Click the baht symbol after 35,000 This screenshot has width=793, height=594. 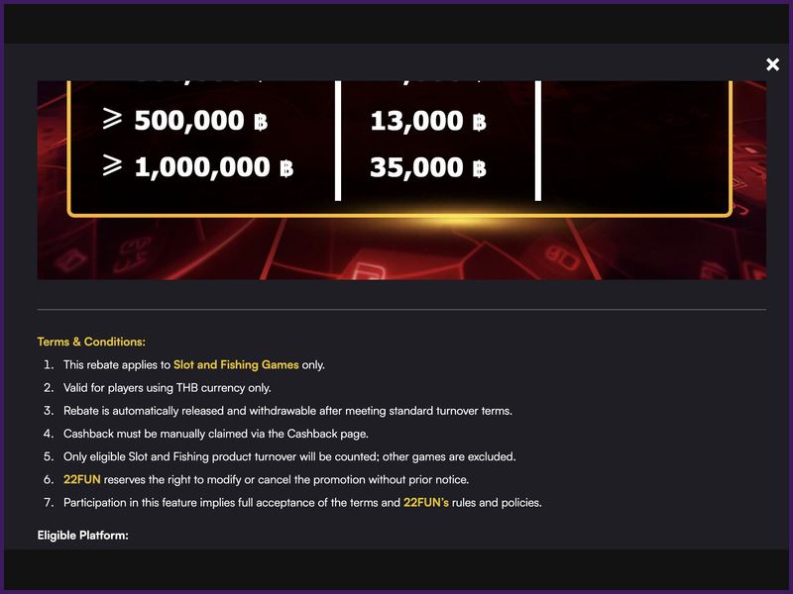pyautogui.click(x=479, y=168)
